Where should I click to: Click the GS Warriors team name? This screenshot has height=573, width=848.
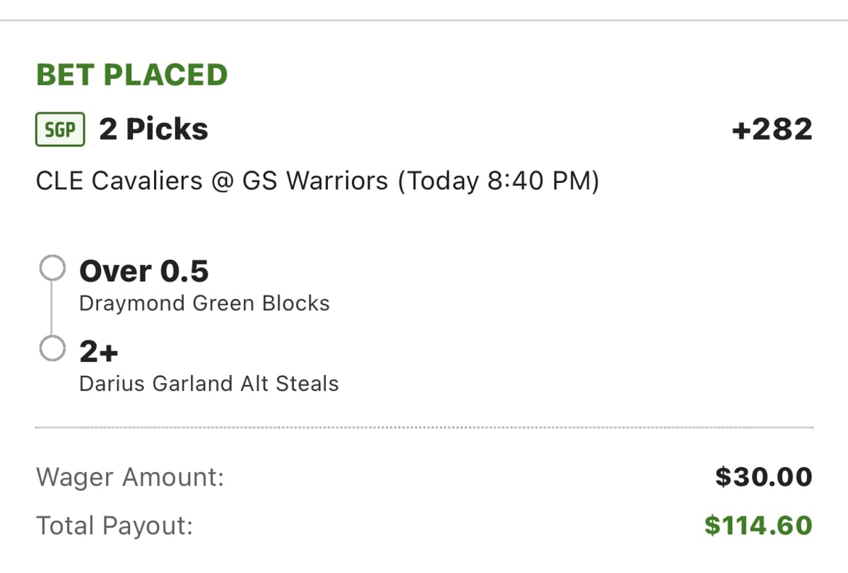click(315, 182)
